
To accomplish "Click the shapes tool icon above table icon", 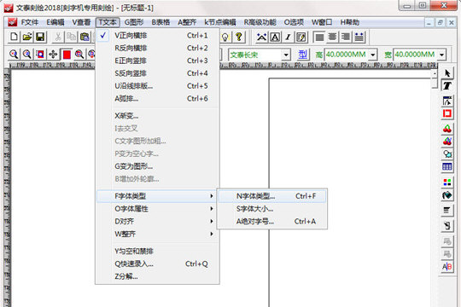I will pyautogui.click(x=447, y=154).
